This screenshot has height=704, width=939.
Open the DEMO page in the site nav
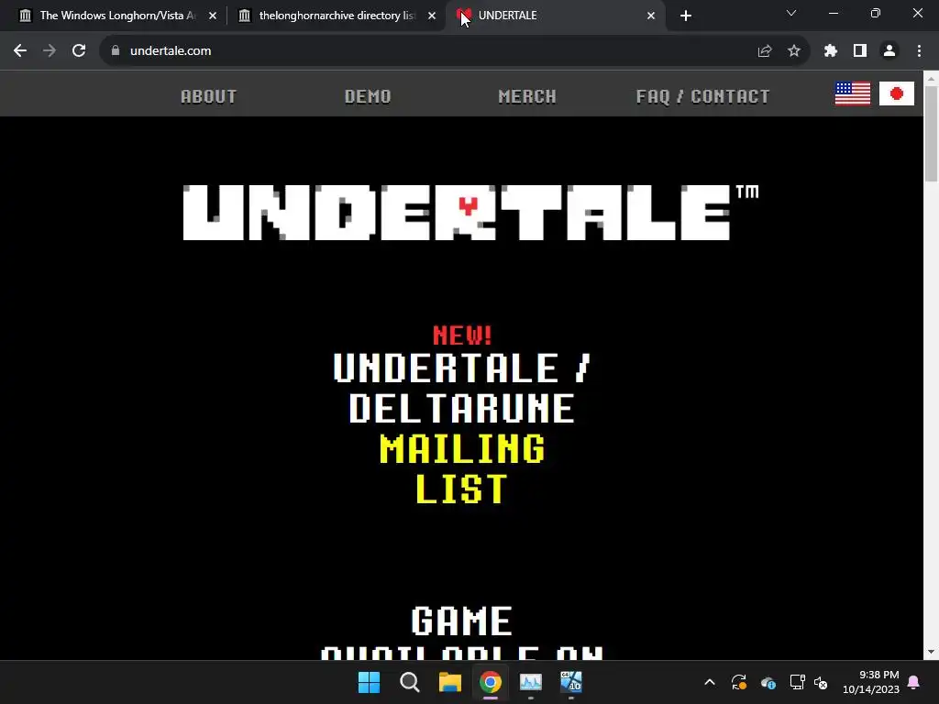tap(368, 96)
